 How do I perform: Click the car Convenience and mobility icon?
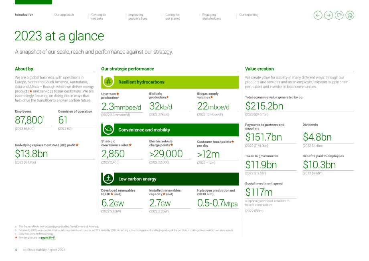(x=108, y=129)
